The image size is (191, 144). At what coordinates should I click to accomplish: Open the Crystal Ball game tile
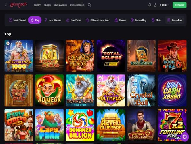(x=142, y=91)
